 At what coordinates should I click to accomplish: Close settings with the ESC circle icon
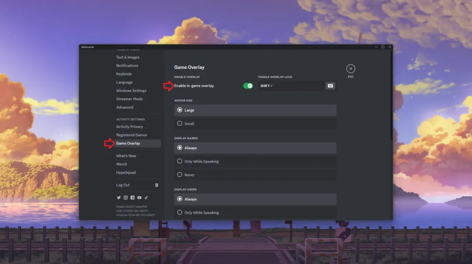(351, 69)
